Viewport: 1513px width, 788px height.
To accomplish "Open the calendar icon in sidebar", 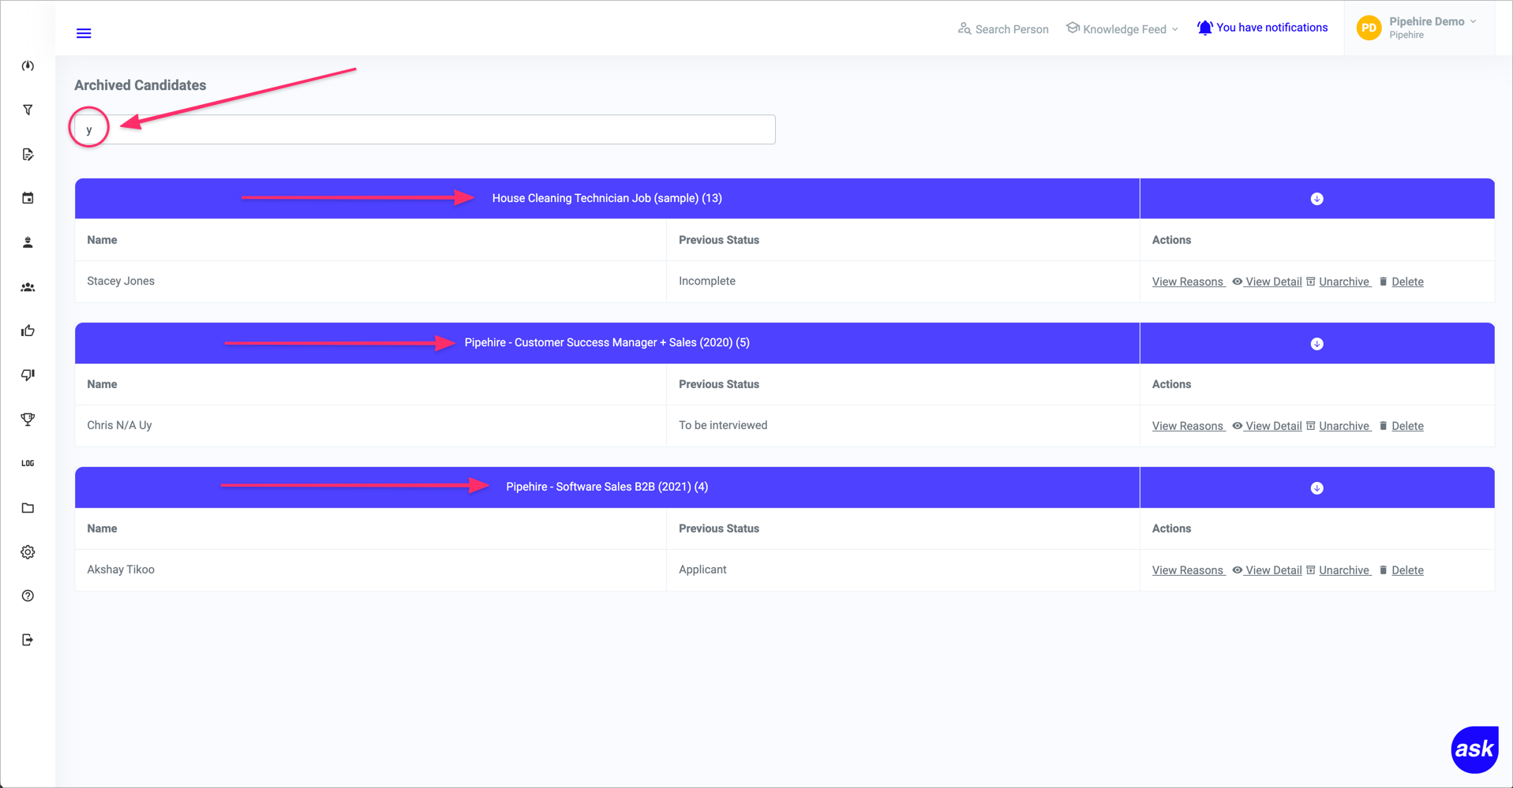I will (x=28, y=198).
